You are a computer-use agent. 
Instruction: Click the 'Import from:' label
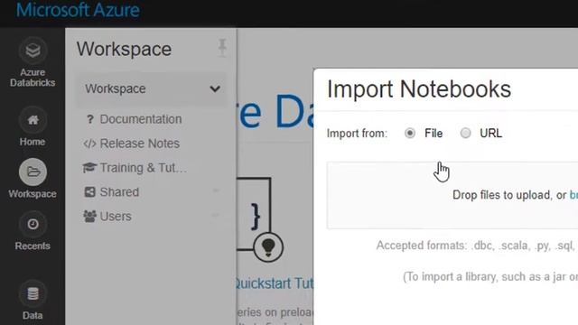[x=357, y=134]
